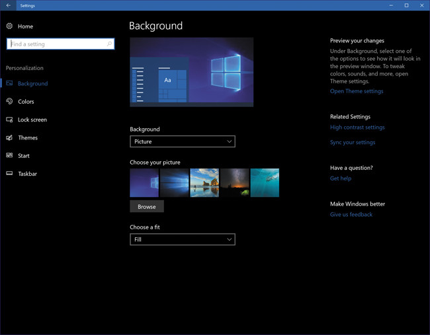Click High contrast settings link
Image resolution: width=430 pixels, height=335 pixels.
357,128
